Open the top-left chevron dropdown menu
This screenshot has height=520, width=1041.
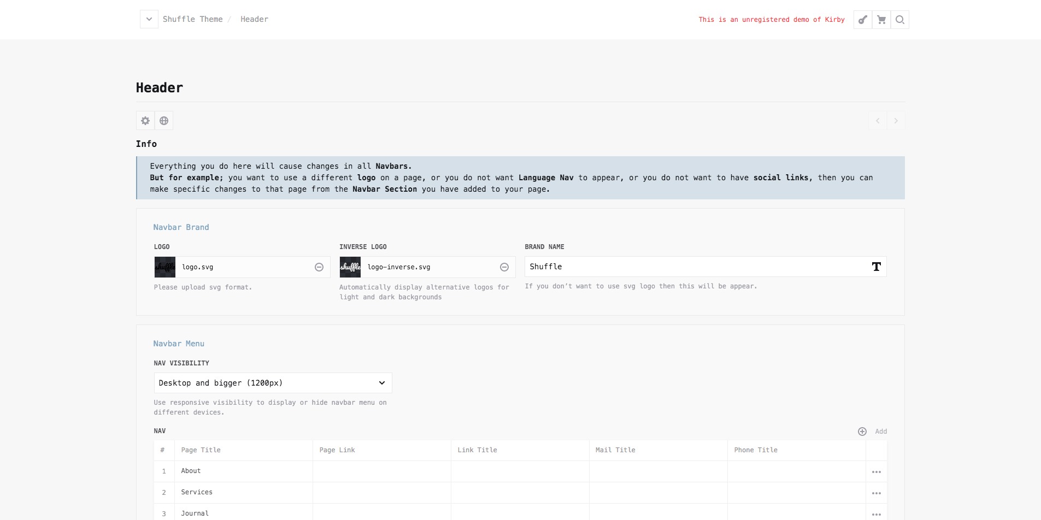149,19
